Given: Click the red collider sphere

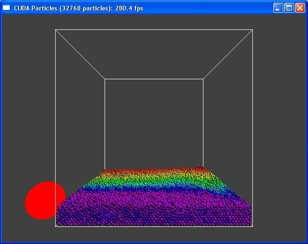Looking at the screenshot, I should (45, 200).
